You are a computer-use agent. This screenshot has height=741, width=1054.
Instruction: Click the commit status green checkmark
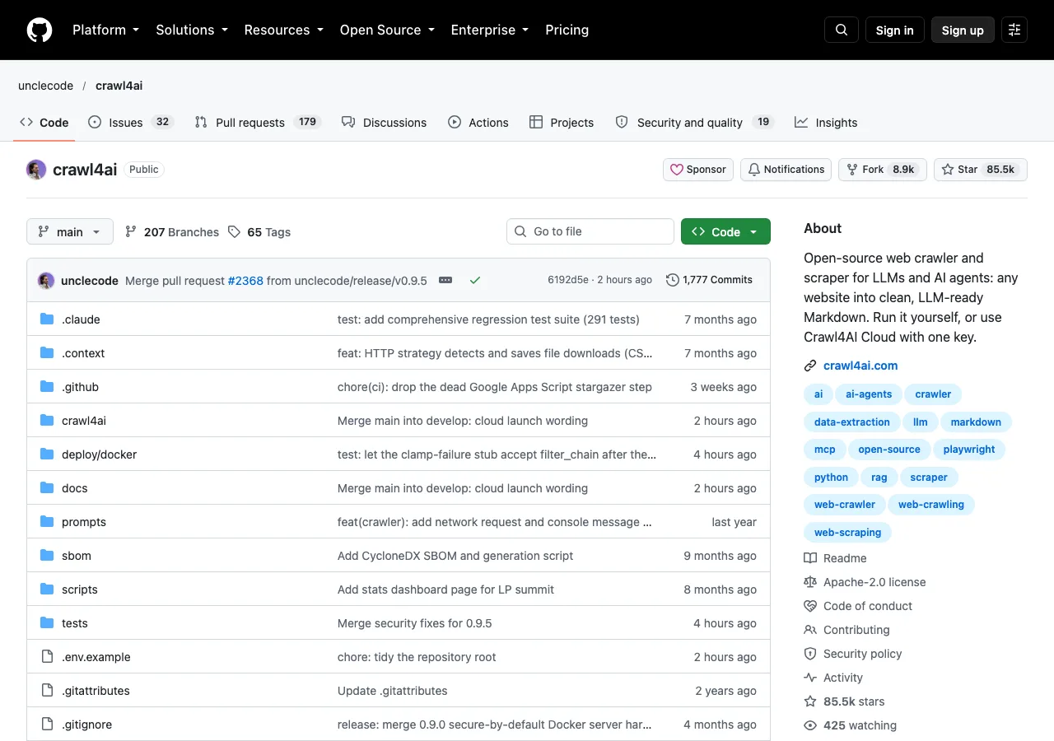(x=475, y=280)
